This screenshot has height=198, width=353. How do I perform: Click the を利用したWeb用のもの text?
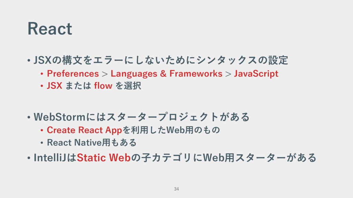(x=171, y=130)
